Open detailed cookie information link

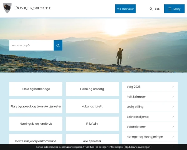click(x=103, y=147)
